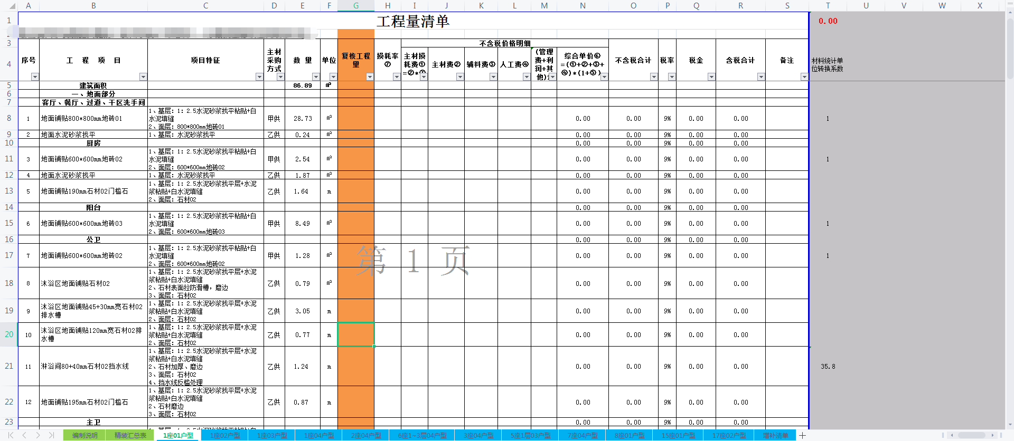Go to previous sheet tab arrow
The image size is (1014, 441).
[x=24, y=435]
